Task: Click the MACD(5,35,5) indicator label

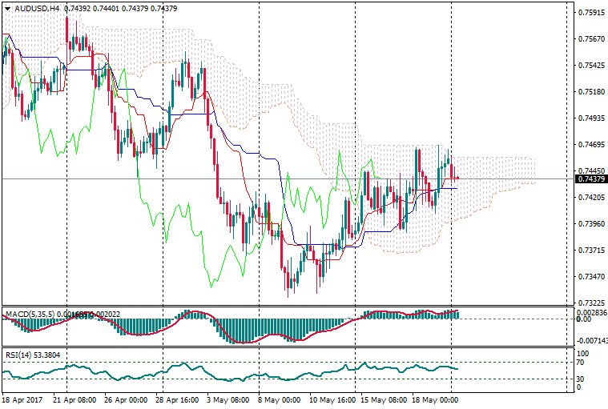Action: [x=28, y=313]
